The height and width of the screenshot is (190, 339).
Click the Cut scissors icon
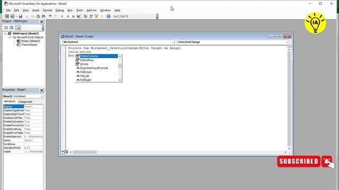27,16
